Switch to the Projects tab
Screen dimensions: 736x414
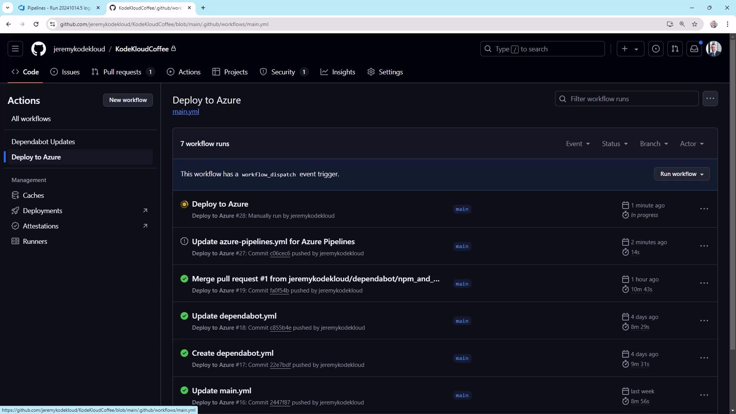(x=230, y=72)
